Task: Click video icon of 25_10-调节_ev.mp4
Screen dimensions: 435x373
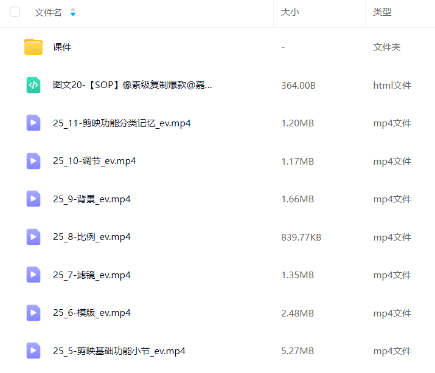Action: click(x=33, y=161)
